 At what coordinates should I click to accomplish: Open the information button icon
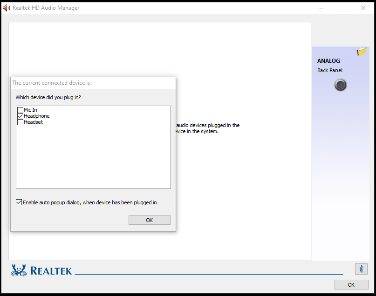[x=361, y=269]
